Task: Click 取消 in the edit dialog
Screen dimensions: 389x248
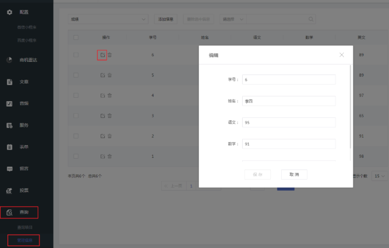Action: pos(294,175)
